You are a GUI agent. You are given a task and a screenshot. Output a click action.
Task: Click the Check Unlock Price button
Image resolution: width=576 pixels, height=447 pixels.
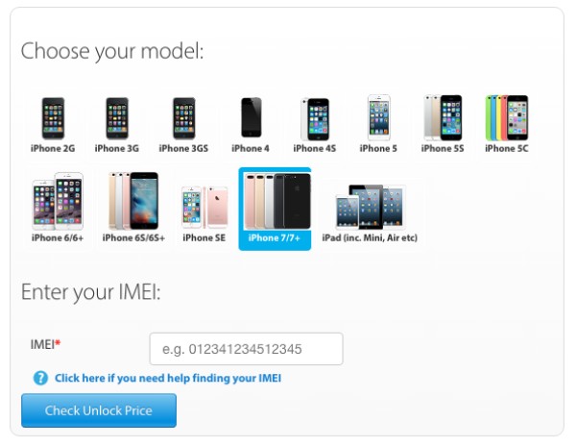99,410
